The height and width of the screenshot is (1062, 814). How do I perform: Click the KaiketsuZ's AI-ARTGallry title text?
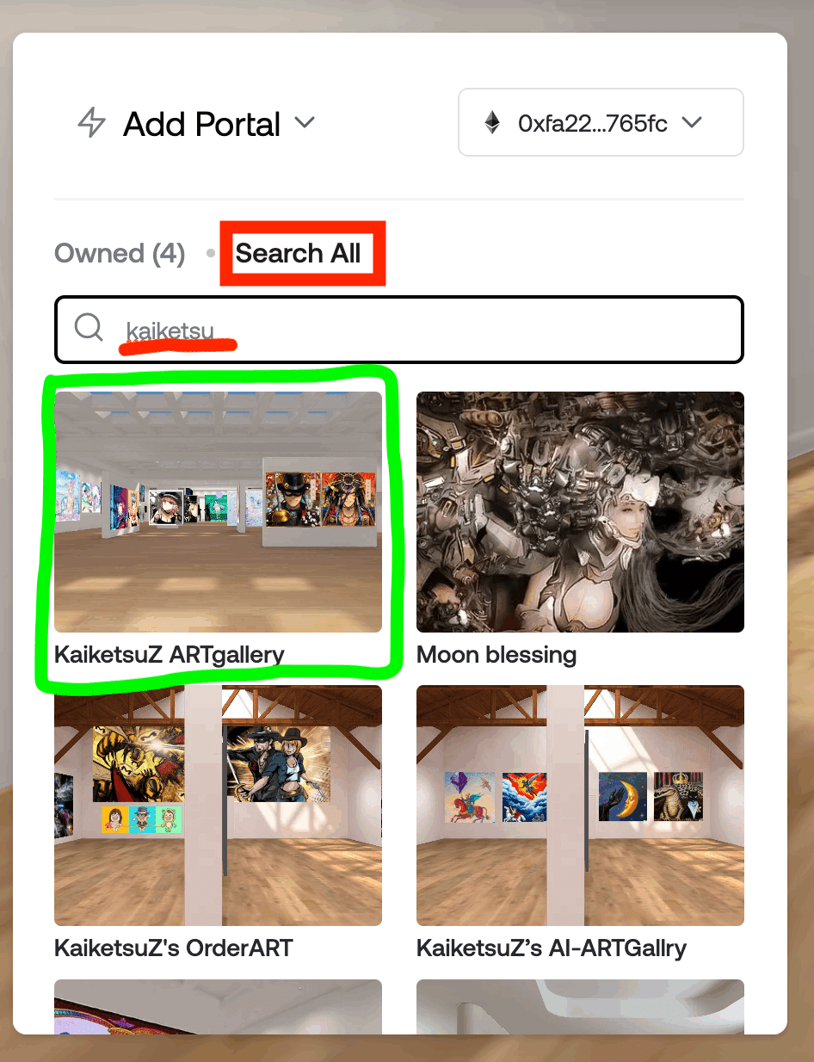[552, 948]
